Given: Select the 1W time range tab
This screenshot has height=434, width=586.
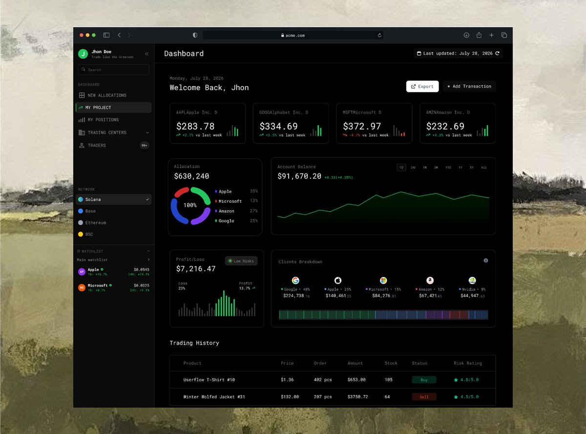Looking at the screenshot, I should click(x=413, y=168).
